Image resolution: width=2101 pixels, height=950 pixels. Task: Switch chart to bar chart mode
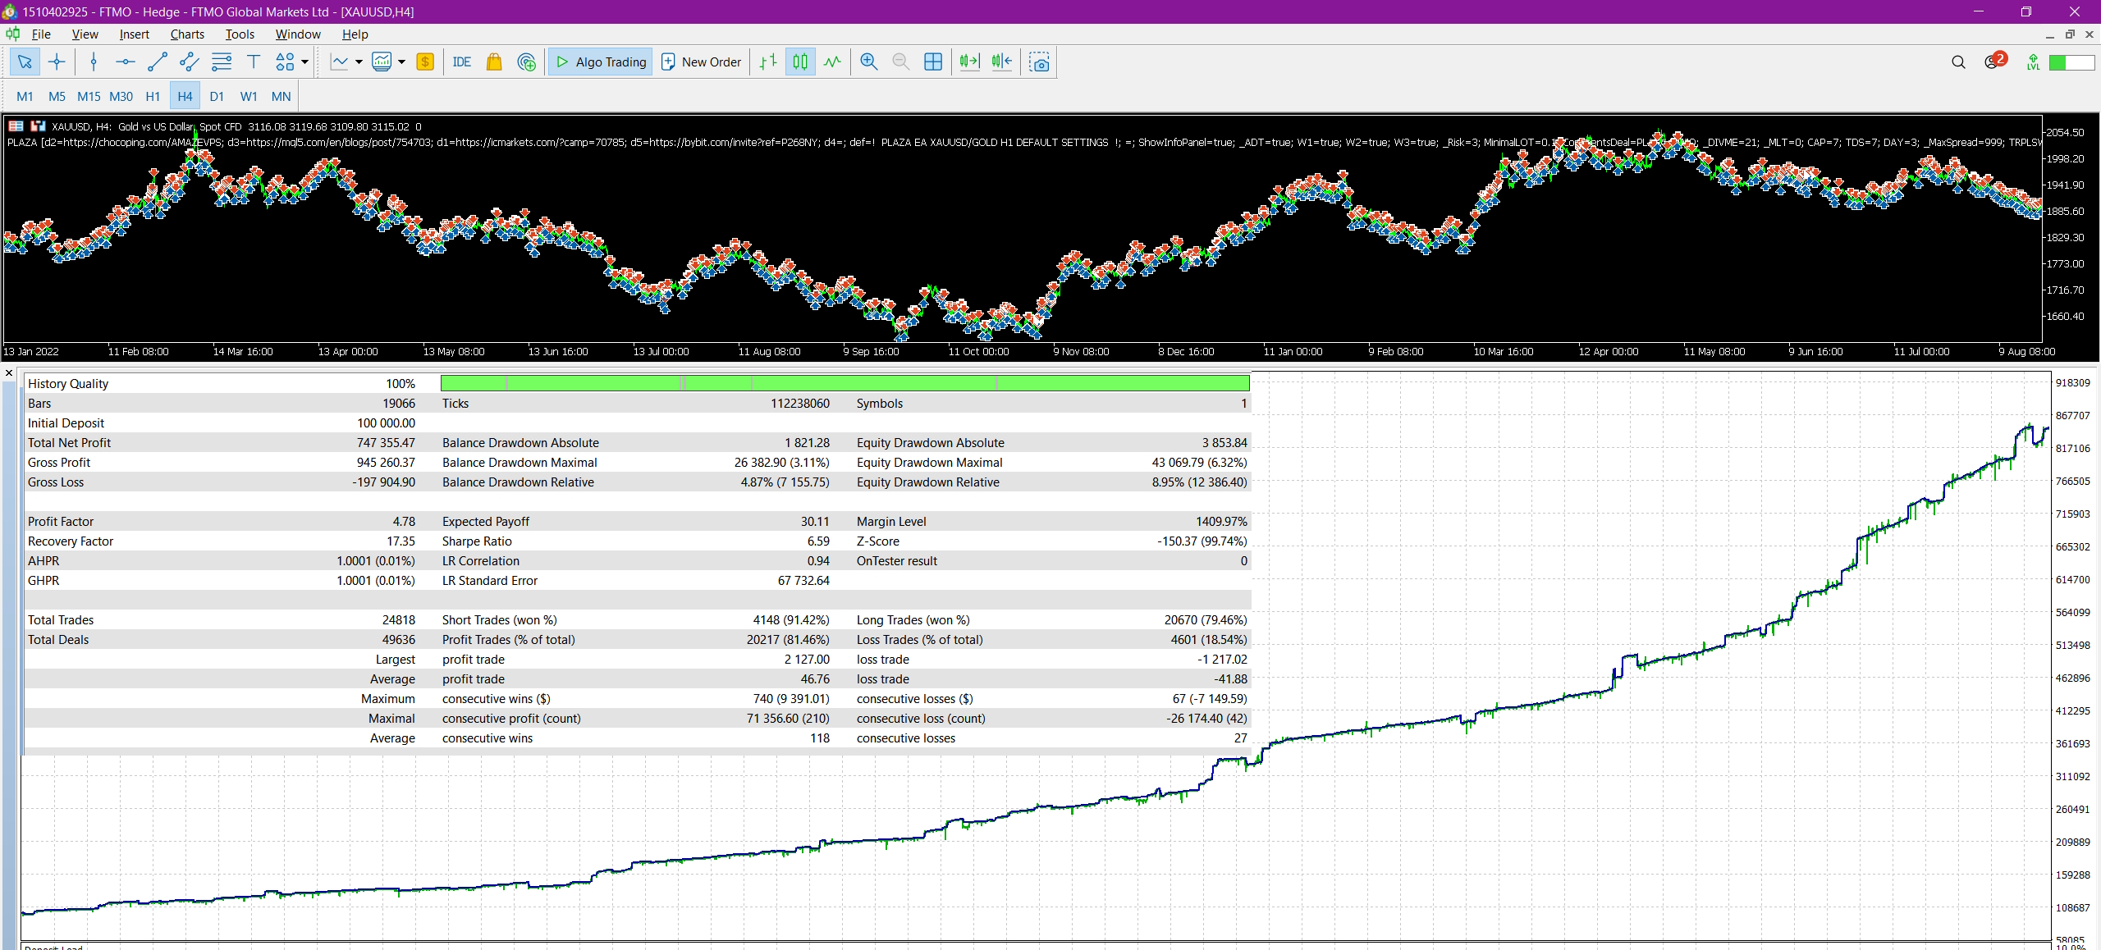[x=768, y=62]
